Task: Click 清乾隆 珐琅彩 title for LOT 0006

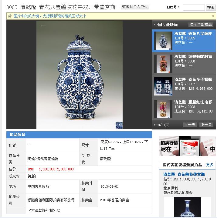Action: (193, 57)
